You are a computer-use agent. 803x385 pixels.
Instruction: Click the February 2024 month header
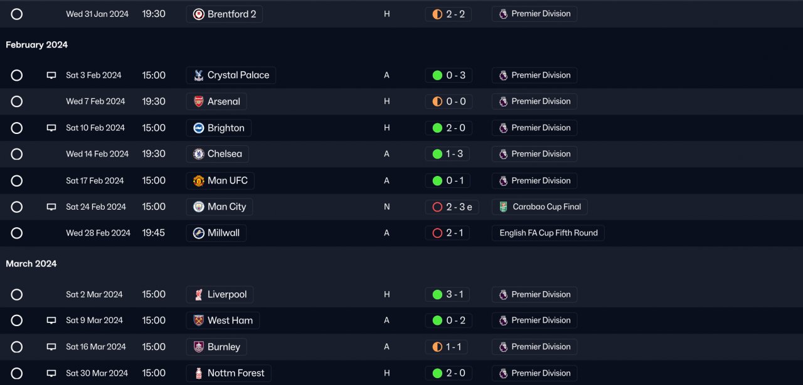(x=37, y=45)
